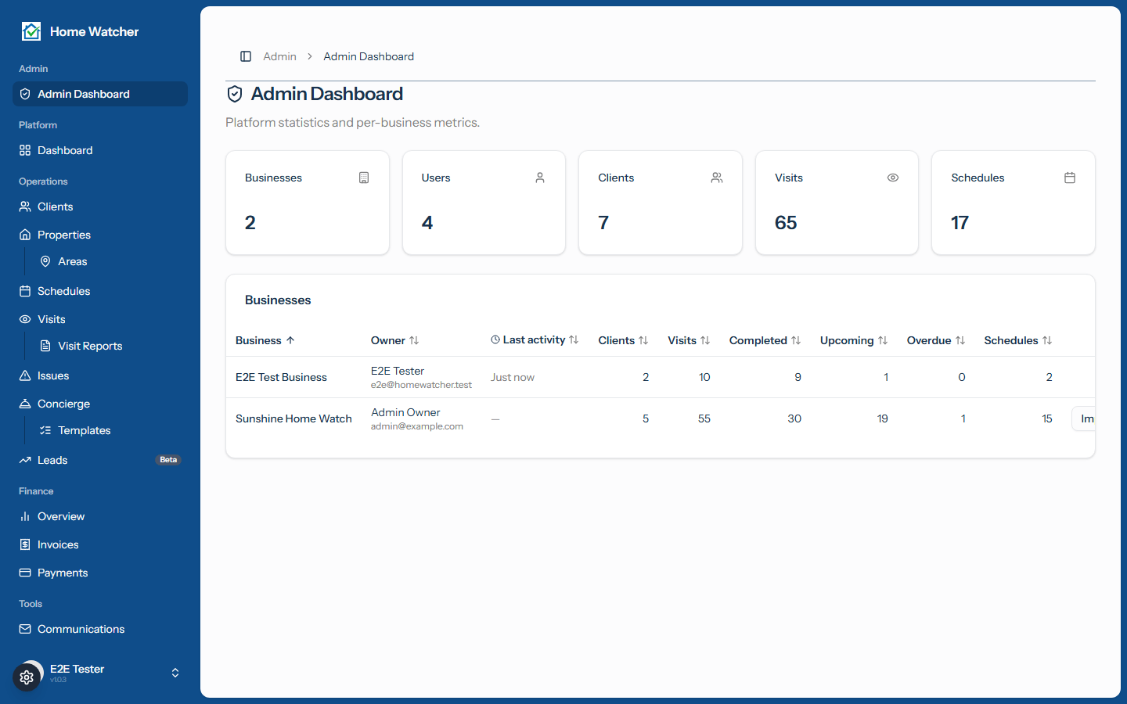
Task: Click the Home Watcher logo icon
Action: [x=31, y=31]
